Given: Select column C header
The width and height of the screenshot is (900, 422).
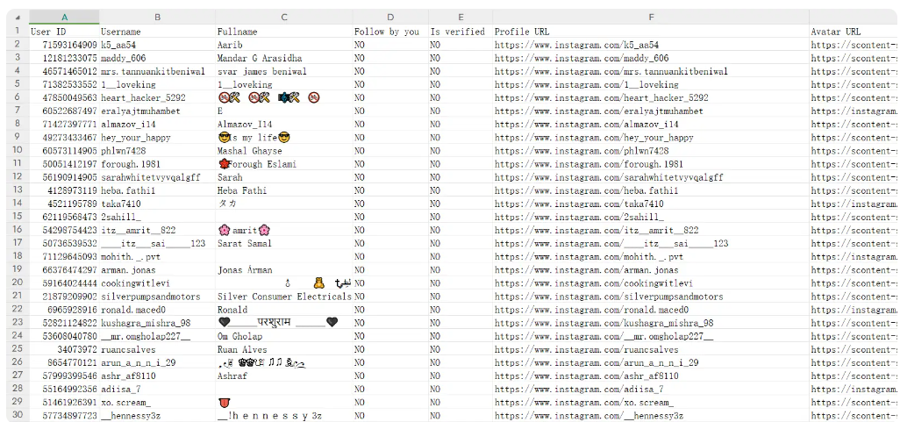Looking at the screenshot, I should pyautogui.click(x=284, y=18).
